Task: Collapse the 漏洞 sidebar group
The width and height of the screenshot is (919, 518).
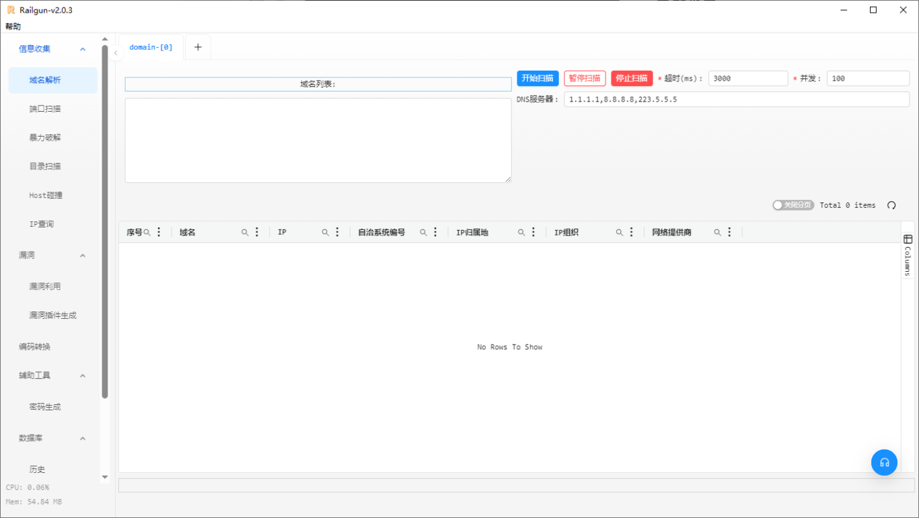Action: coord(83,256)
